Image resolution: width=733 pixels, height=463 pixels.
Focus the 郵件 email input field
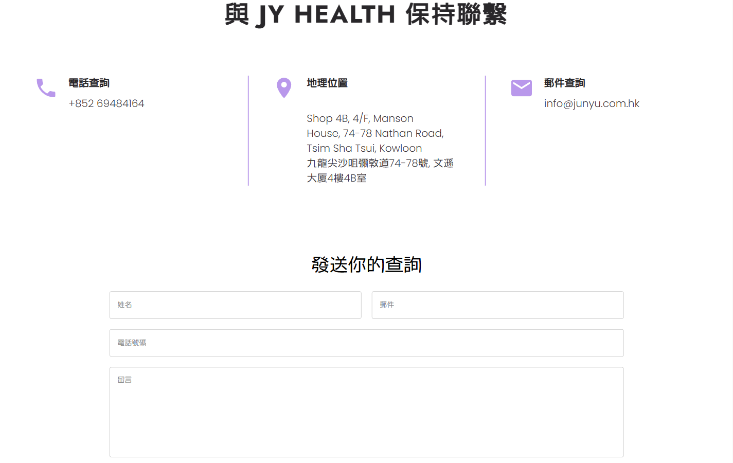click(x=498, y=305)
